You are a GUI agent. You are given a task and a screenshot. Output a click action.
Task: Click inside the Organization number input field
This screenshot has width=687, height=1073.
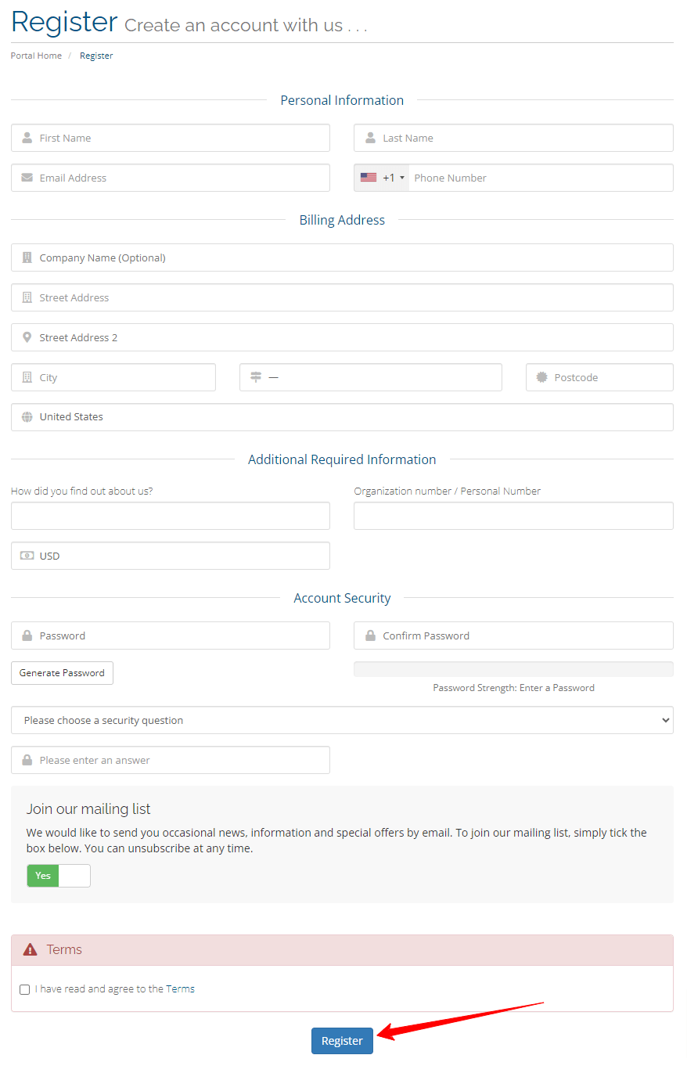(x=513, y=516)
